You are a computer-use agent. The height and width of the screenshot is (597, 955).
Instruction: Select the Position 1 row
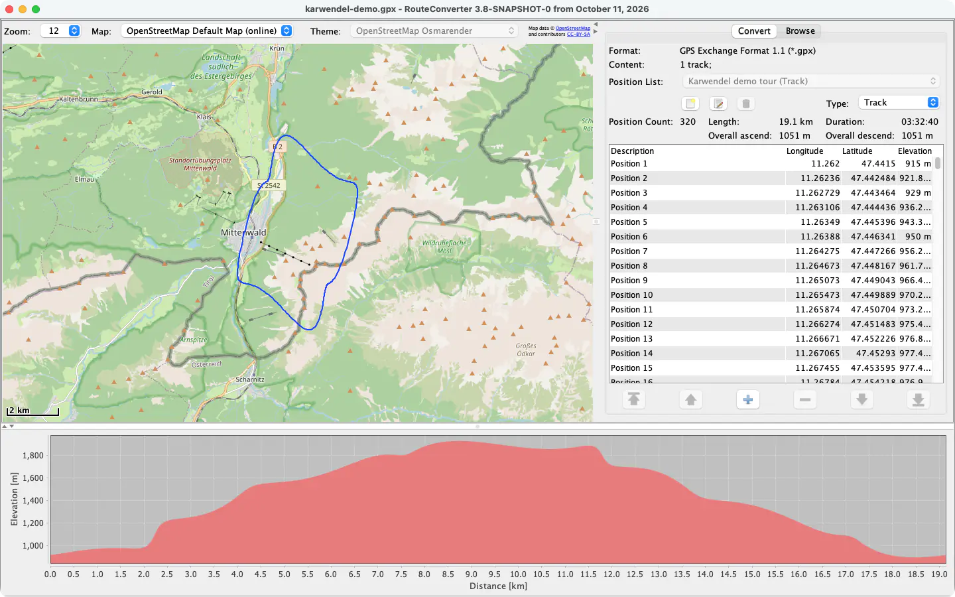772,164
